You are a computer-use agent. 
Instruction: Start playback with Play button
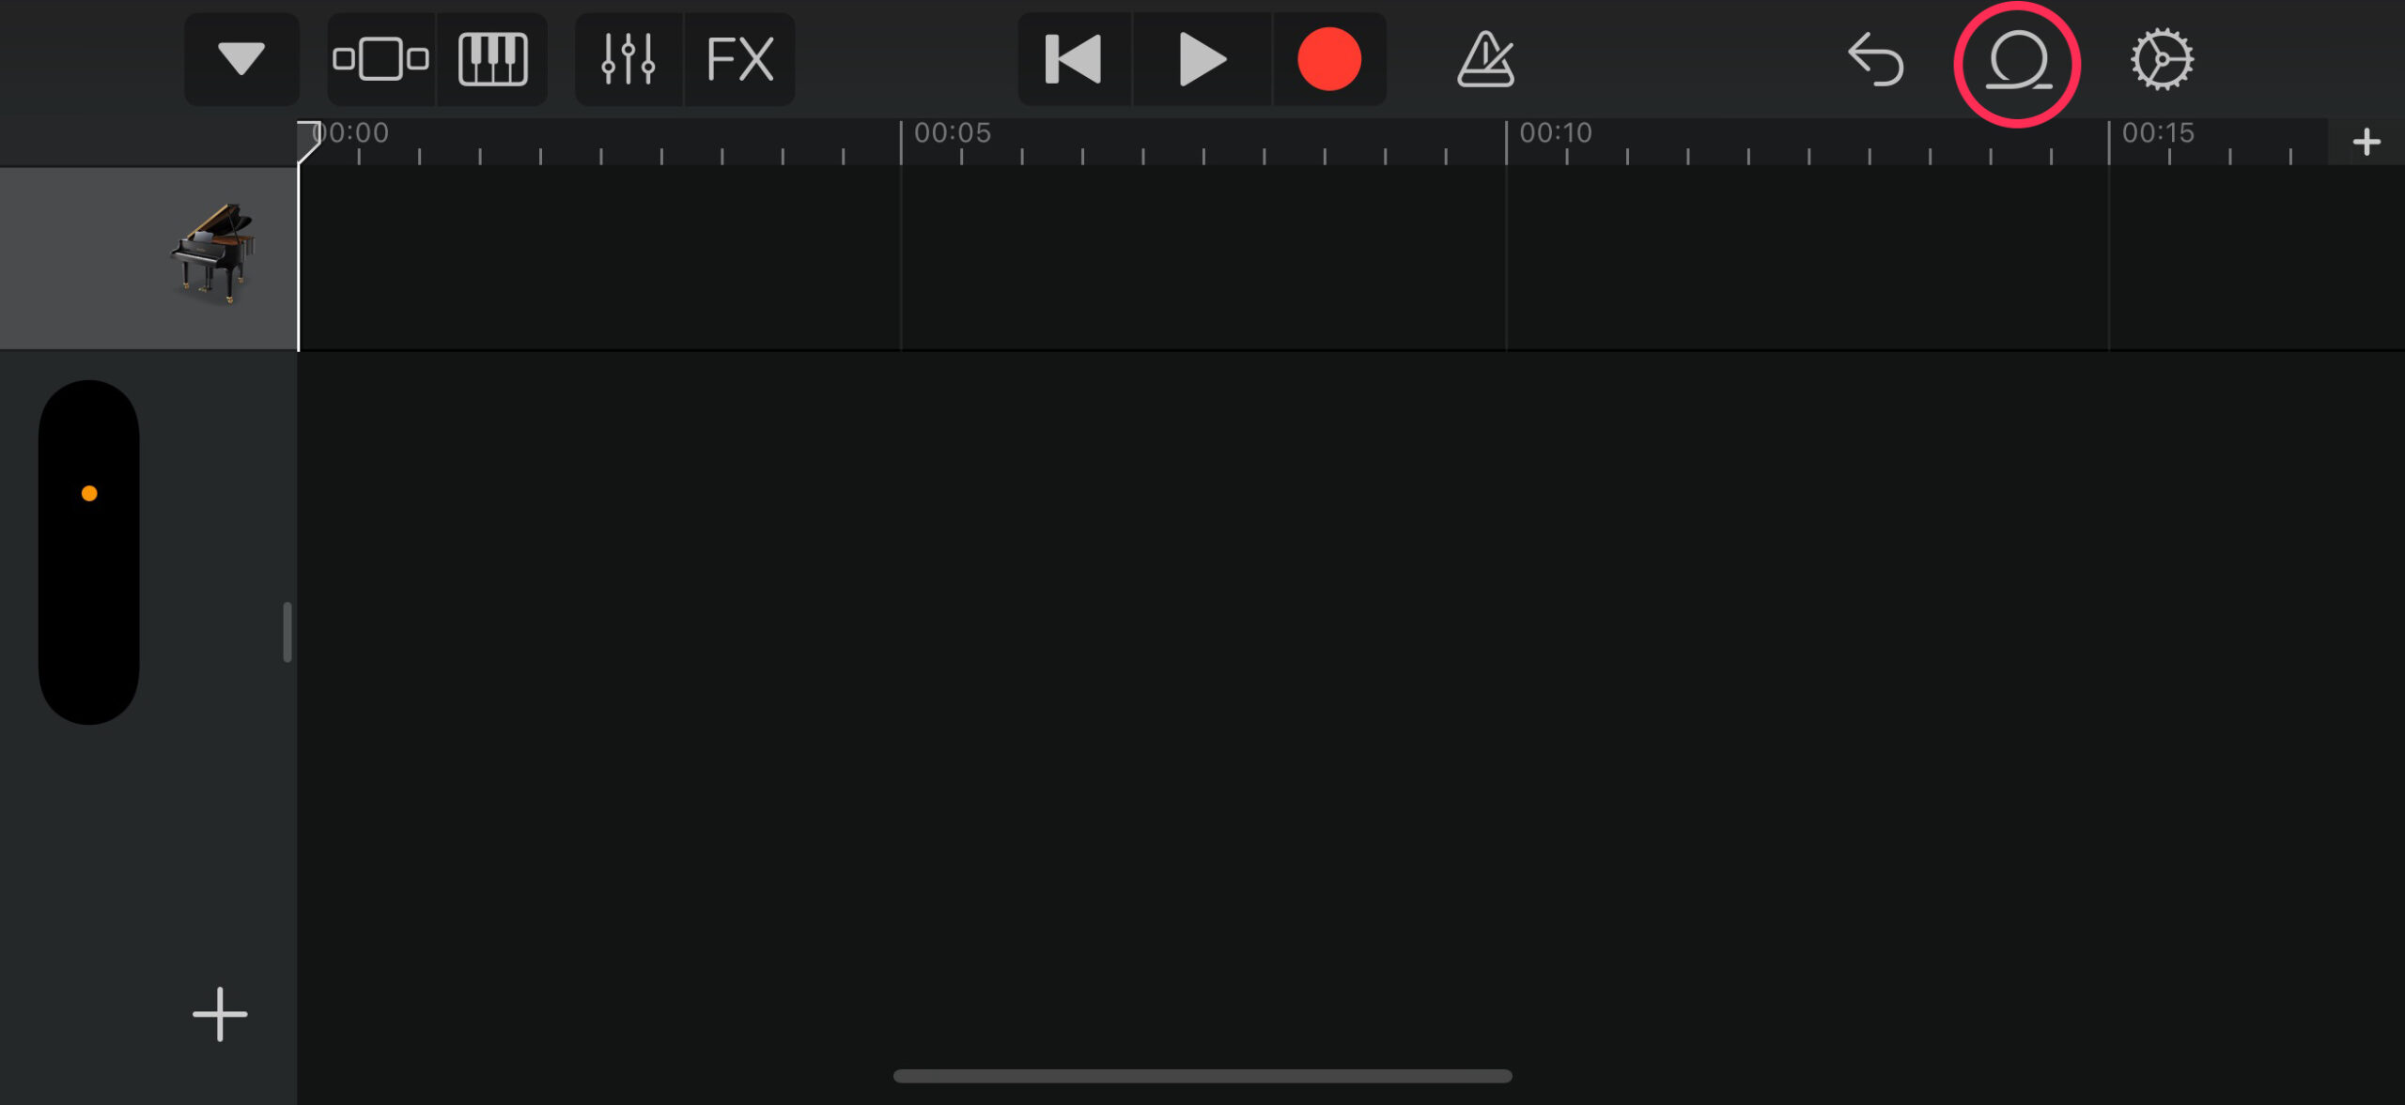(x=1202, y=59)
